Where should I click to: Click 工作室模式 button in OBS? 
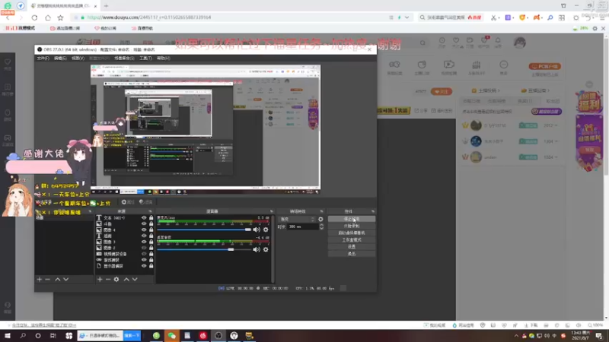[x=352, y=240]
